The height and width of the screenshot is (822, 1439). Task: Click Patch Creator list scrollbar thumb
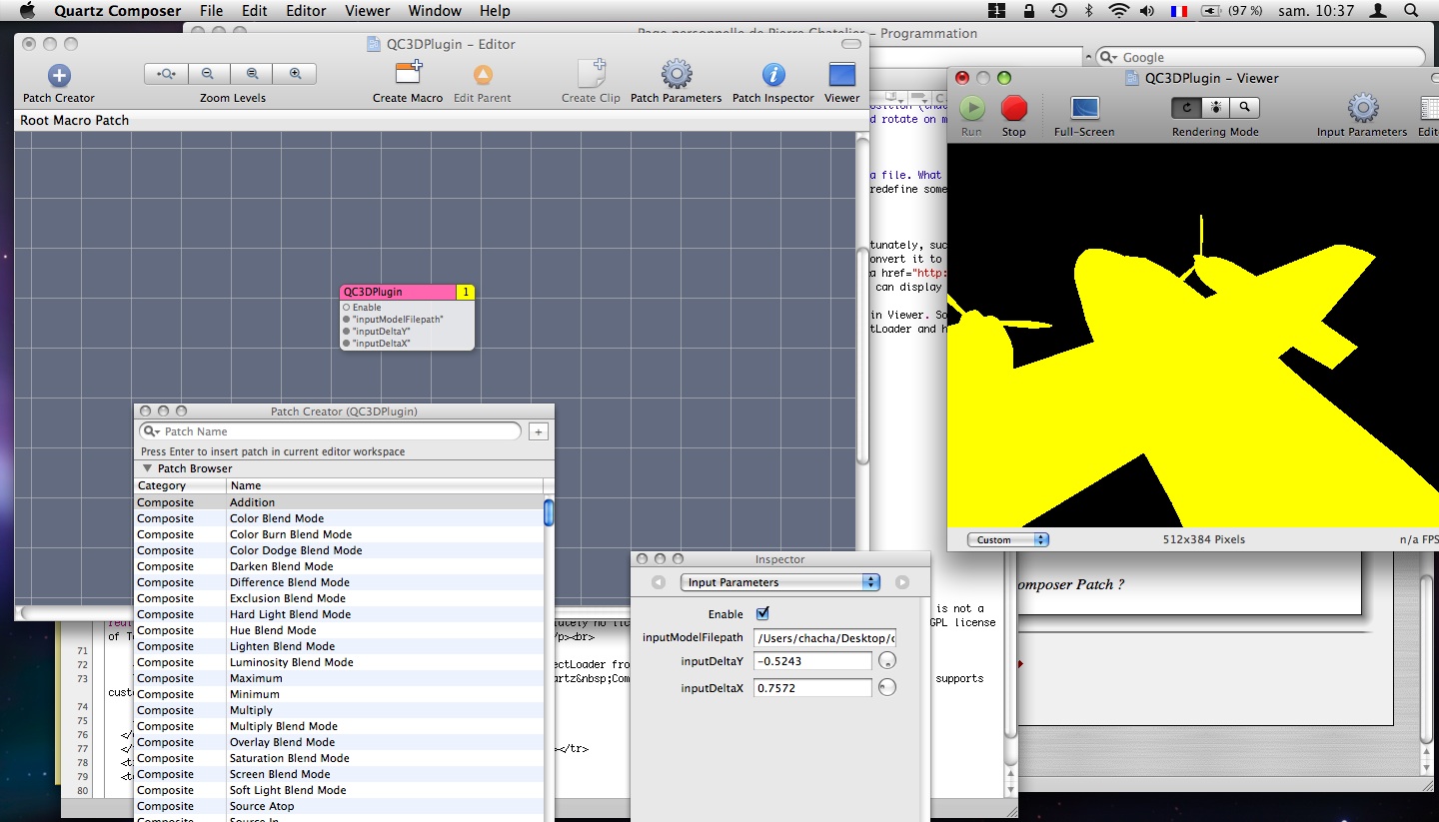549,513
